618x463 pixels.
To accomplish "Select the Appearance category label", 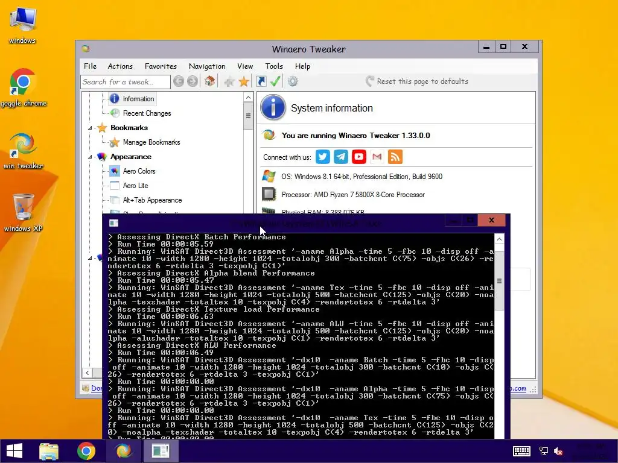I will coord(130,157).
